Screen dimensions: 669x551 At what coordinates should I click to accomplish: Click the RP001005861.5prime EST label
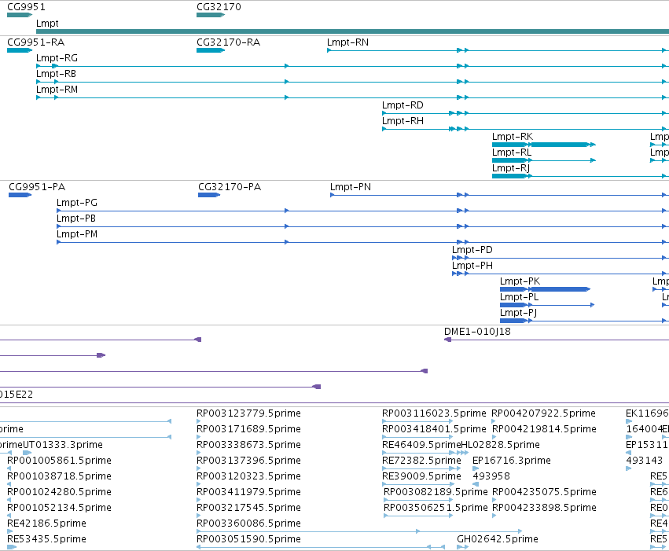[59, 461]
